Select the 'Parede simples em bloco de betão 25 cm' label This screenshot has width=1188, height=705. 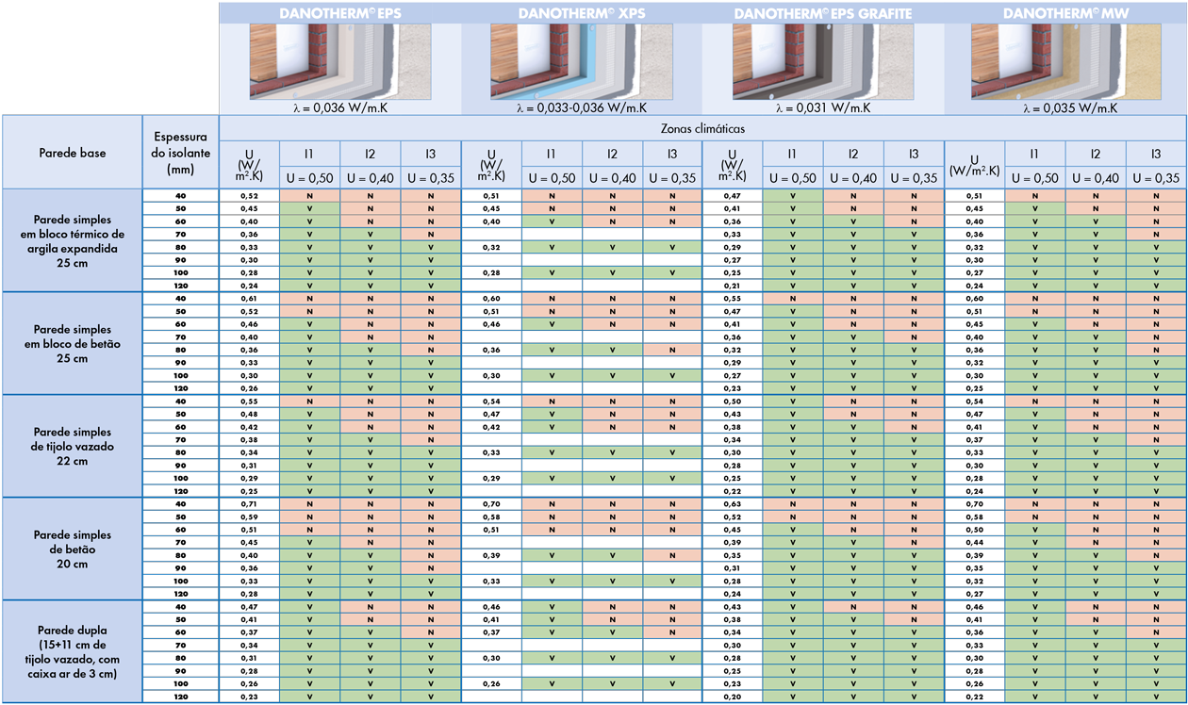pos(73,344)
